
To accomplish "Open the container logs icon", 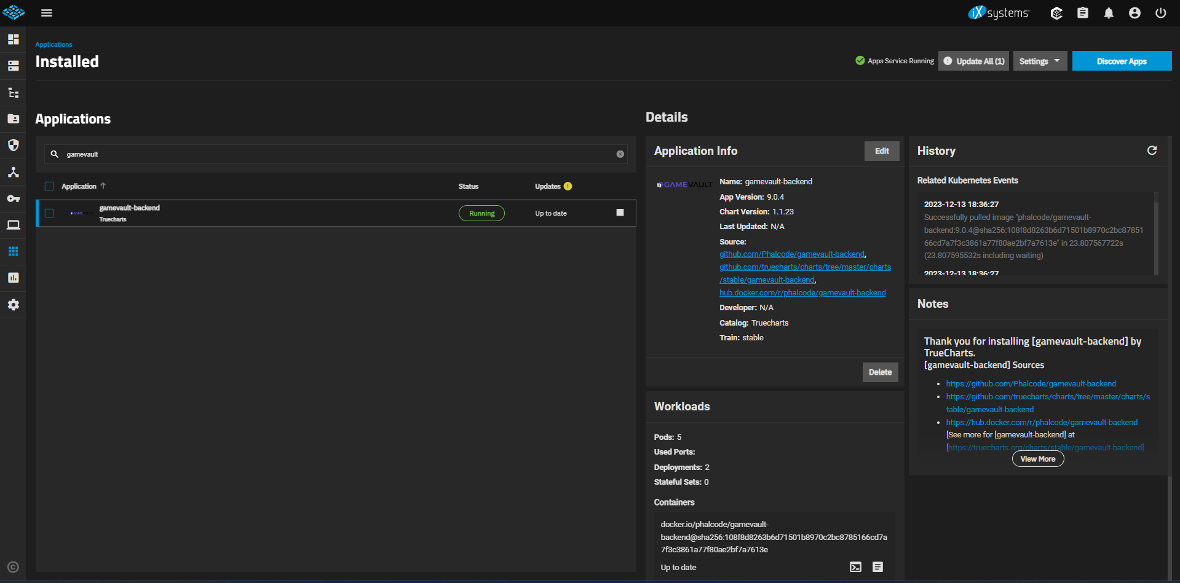I will click(877, 567).
